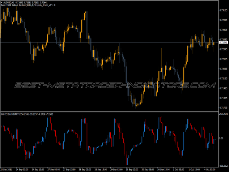Click indicator scale zero level 0.00
The width and height of the screenshot is (229, 172).
[x=221, y=138]
